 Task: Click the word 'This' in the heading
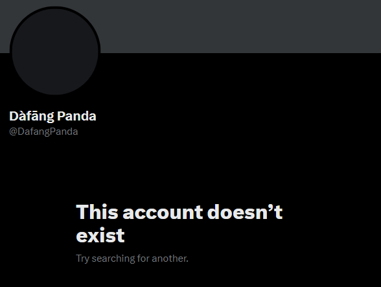[97, 211]
